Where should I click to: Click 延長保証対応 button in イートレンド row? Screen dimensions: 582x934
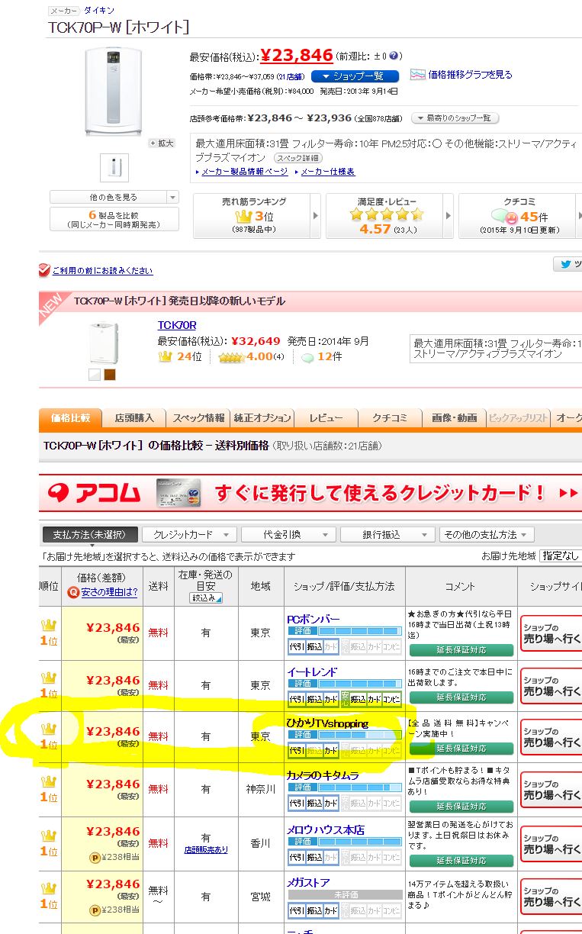coord(461,697)
